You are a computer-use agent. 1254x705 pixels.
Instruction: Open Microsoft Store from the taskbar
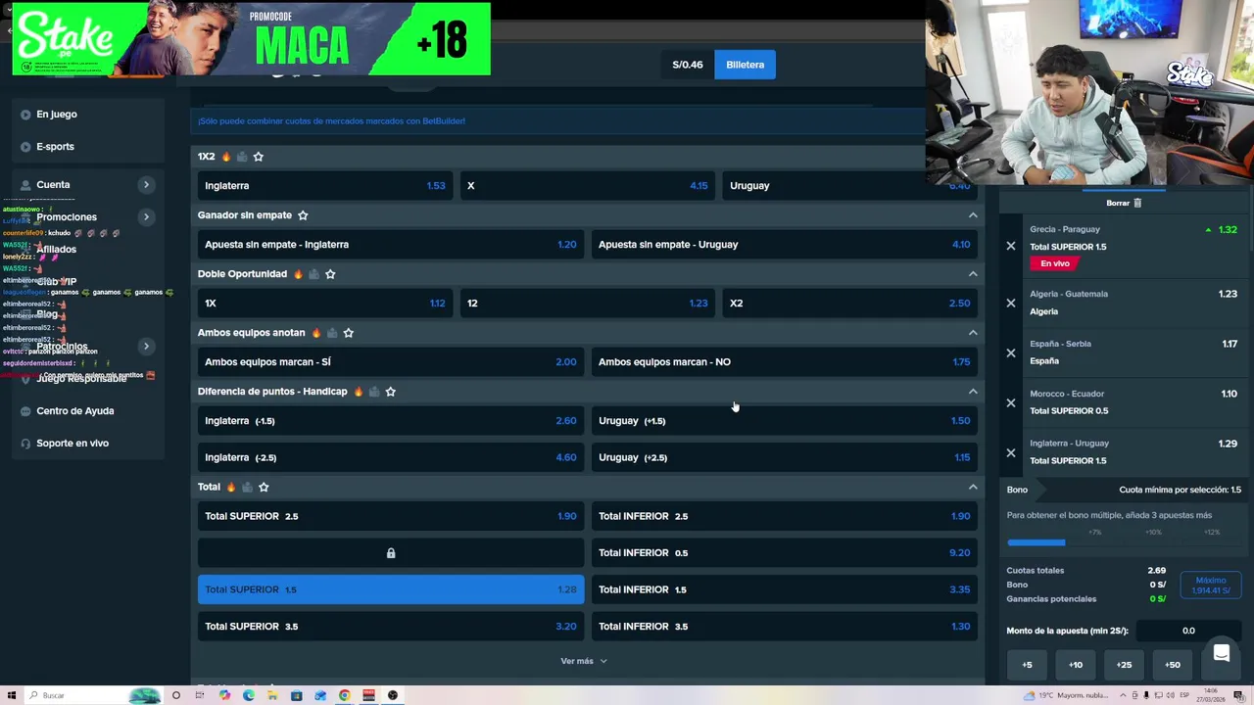(x=297, y=695)
